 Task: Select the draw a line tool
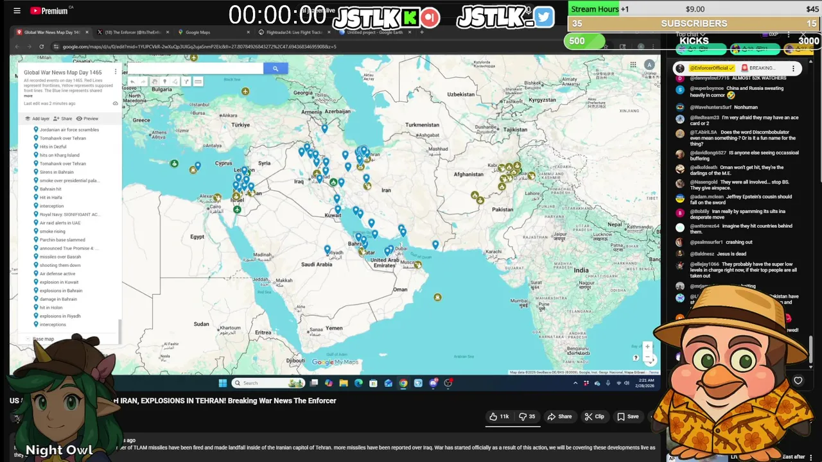(x=175, y=81)
